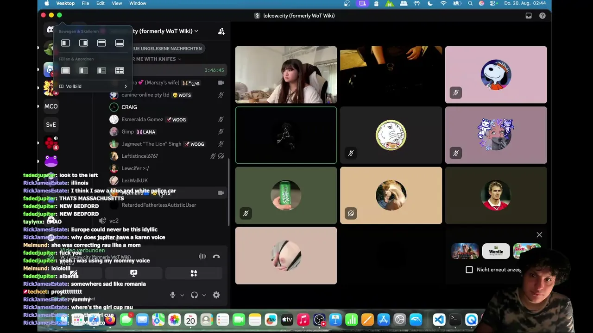This screenshot has width=593, height=333.
Task: Open Calendar showing 20 in the Dock
Action: [190, 320]
